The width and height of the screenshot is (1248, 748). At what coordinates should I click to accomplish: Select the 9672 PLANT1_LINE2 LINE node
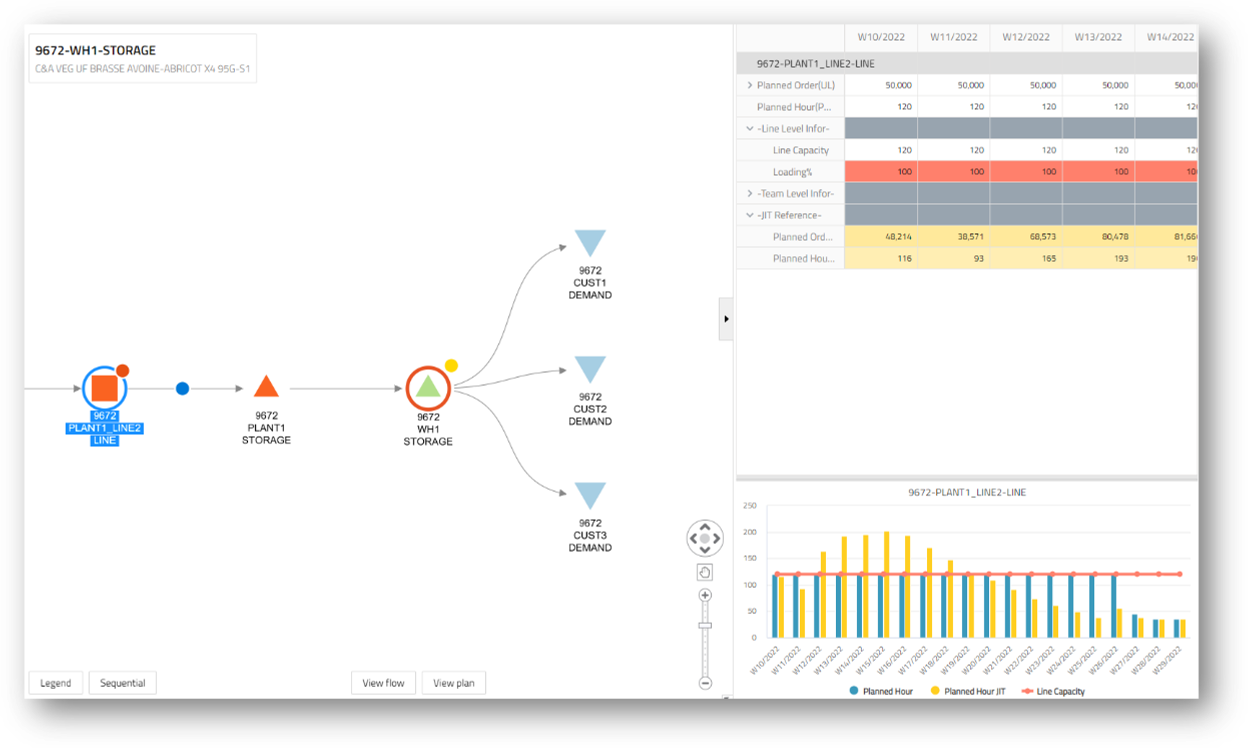tap(104, 389)
